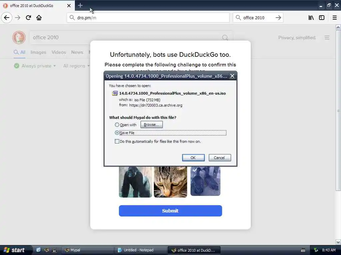Click the 8:43 AM system clock

(329, 250)
